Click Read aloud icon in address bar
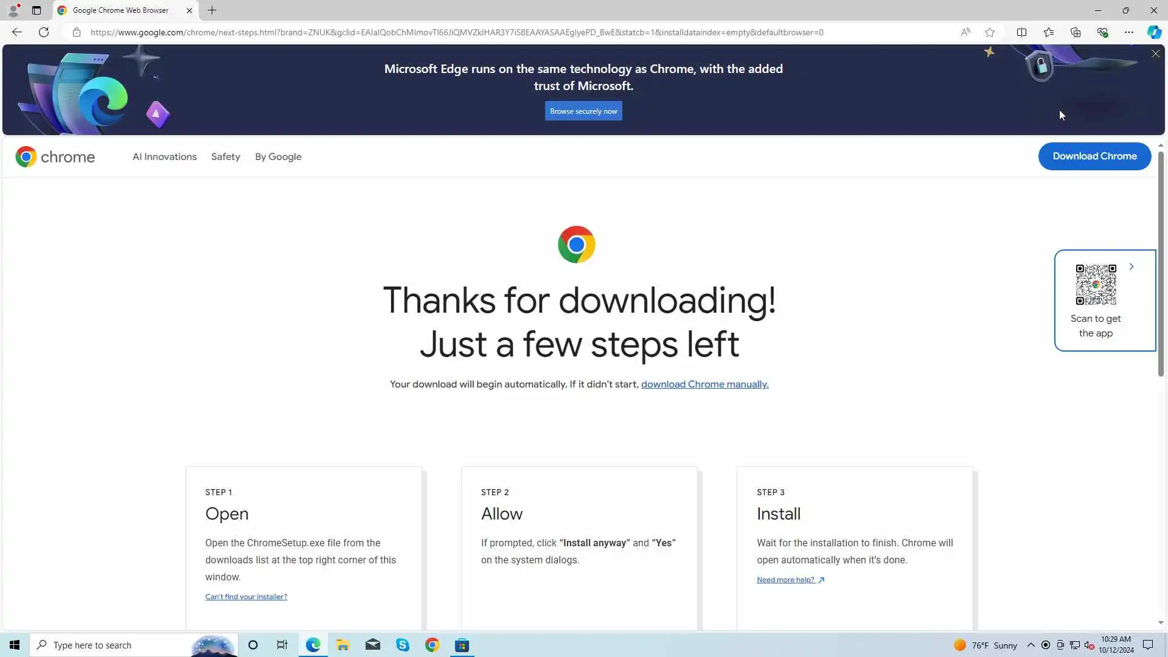Image resolution: width=1168 pixels, height=657 pixels. (965, 32)
